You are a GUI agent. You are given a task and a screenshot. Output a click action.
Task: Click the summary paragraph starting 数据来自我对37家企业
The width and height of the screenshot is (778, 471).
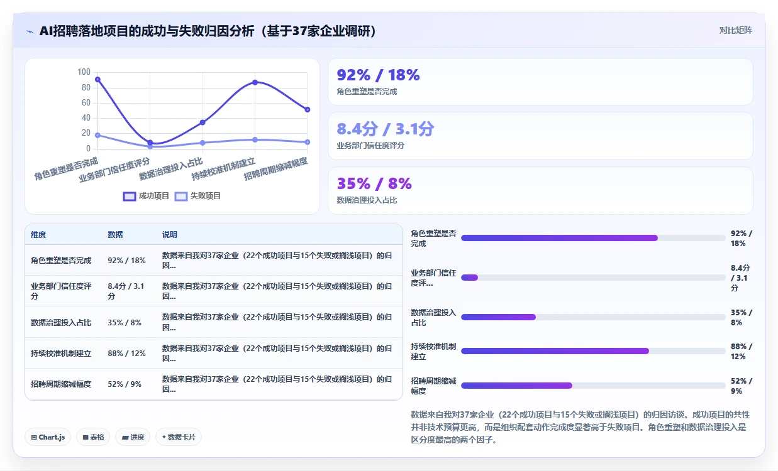tap(580, 427)
